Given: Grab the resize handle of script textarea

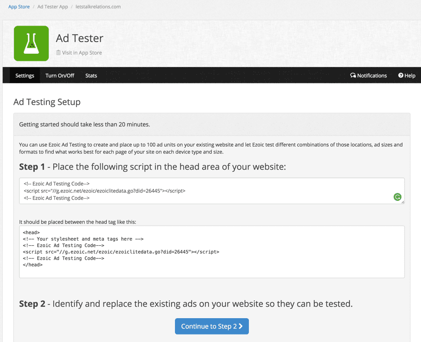Looking at the screenshot, I should [x=402, y=202].
